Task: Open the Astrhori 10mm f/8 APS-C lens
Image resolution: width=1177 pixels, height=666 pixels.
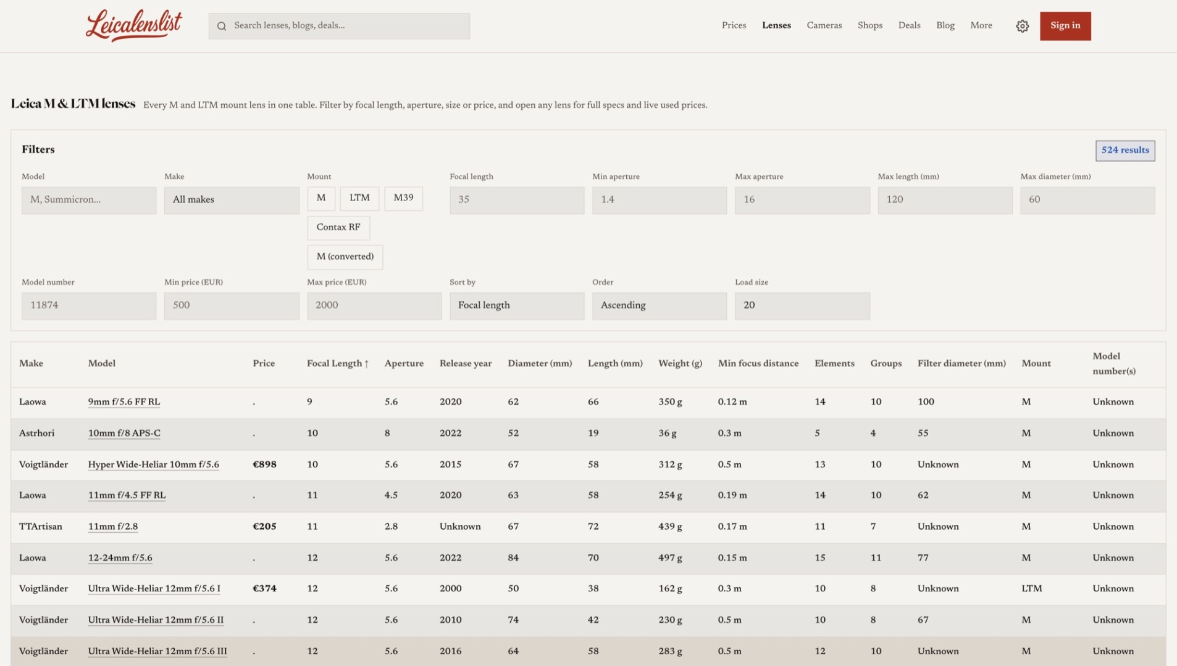Action: pyautogui.click(x=124, y=434)
